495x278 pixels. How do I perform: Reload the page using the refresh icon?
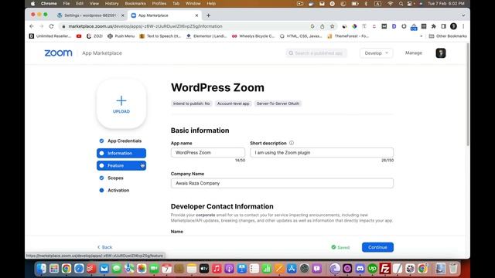[52, 26]
